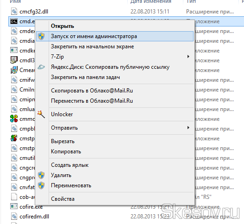This screenshot has width=244, height=224.
Task: Click the cmd.exe console icon
Action: (14, 21)
